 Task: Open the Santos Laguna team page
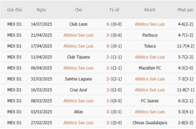pos(78,79)
